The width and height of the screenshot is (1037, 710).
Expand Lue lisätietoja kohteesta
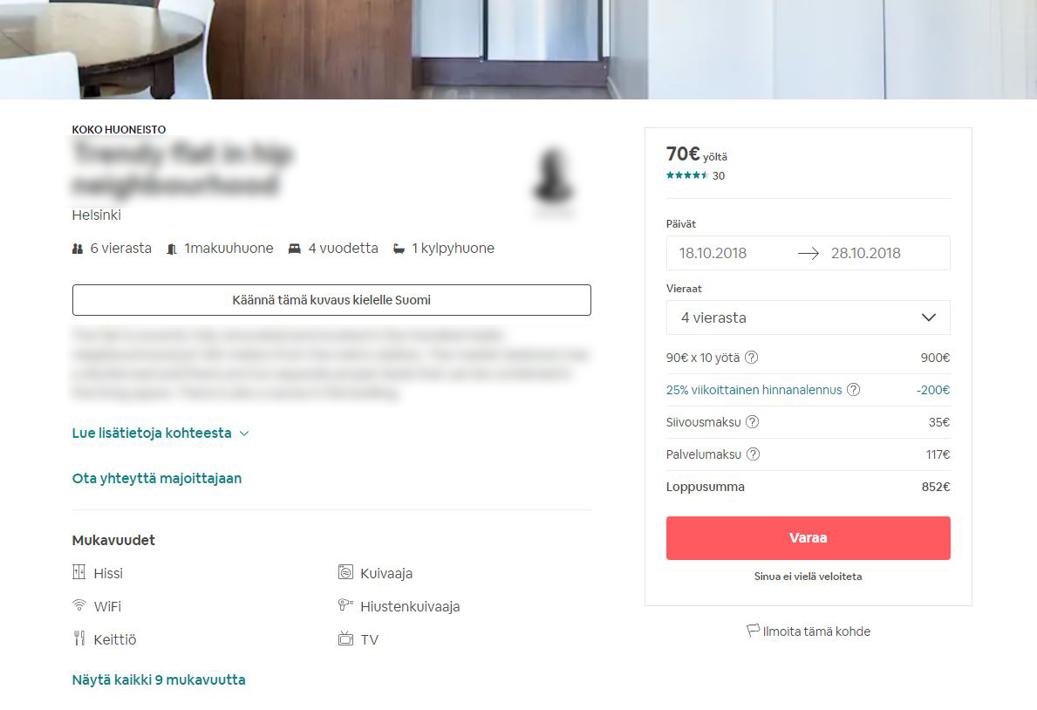160,434
